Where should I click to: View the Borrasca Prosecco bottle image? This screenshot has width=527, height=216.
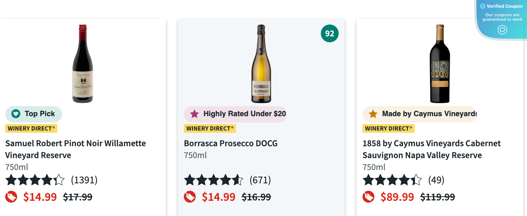(x=261, y=64)
